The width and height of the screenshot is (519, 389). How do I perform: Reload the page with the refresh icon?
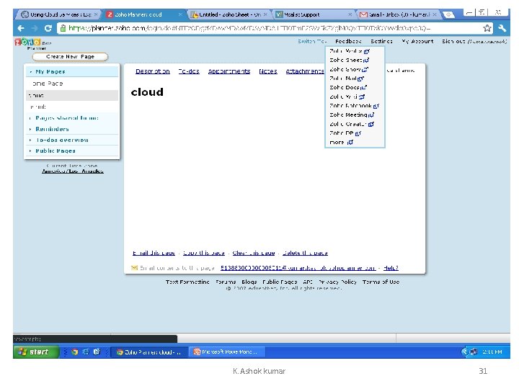click(48, 28)
